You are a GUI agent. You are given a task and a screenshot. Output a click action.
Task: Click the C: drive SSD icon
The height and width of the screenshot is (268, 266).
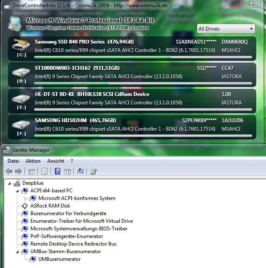21,44
